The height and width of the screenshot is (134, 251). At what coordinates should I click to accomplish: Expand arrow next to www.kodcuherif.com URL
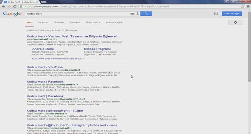pyautogui.click(x=57, y=39)
